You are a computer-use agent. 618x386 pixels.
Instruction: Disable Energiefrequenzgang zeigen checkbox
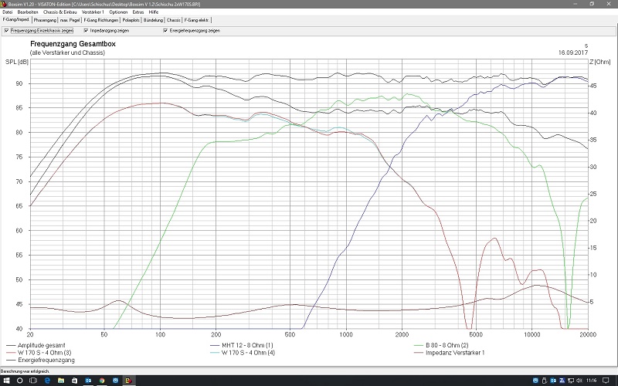click(164, 31)
